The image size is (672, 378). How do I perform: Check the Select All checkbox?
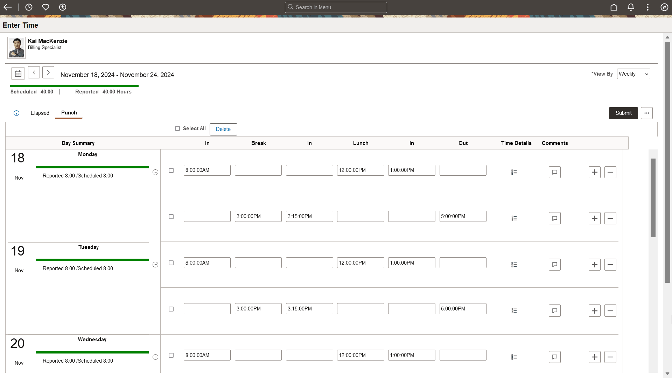click(177, 128)
